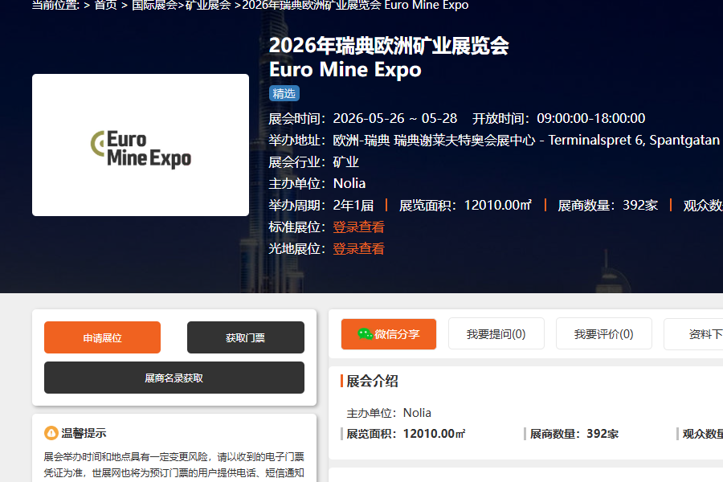This screenshot has height=482, width=723.
Task: Click the 温馨提示 heading text
Action: (x=84, y=433)
